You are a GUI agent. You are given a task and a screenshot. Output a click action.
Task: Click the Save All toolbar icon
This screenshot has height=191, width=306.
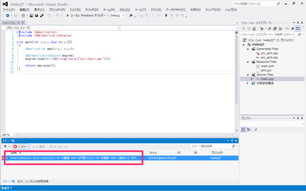(42, 15)
